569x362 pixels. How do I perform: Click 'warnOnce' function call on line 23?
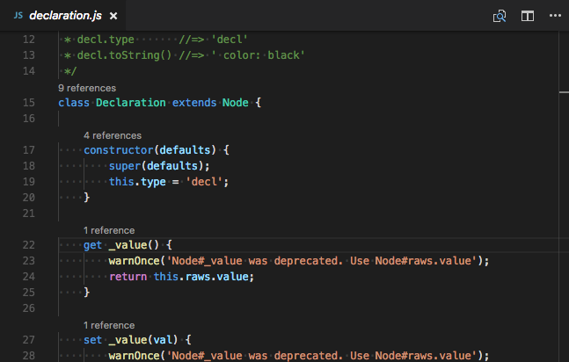click(x=135, y=261)
